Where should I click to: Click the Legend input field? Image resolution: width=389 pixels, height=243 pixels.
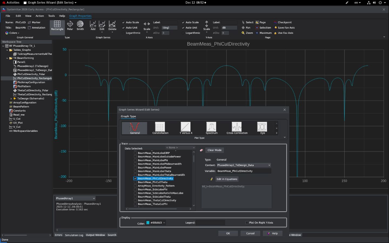[210, 223]
